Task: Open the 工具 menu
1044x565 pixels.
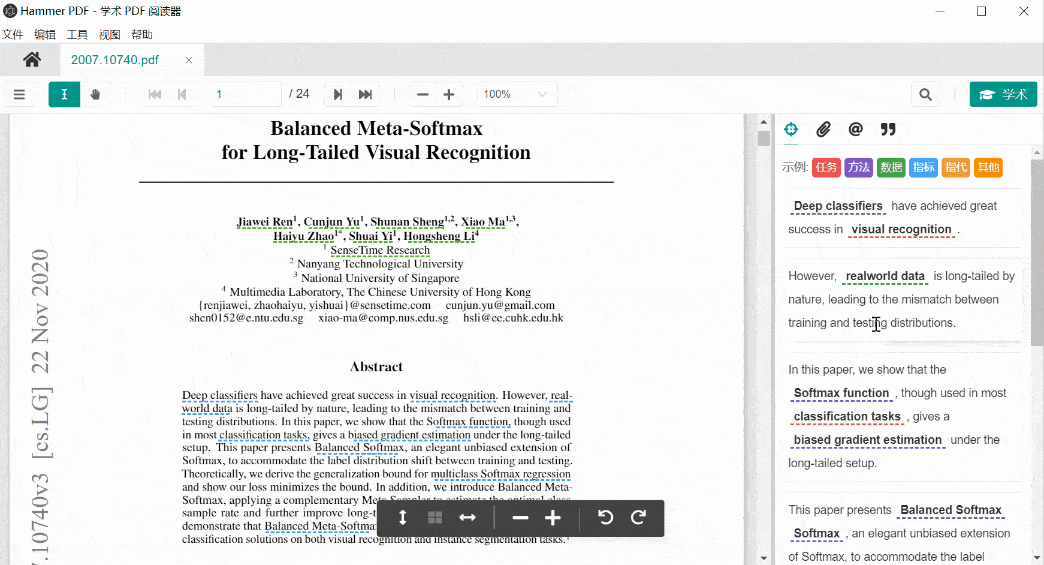Action: tap(77, 35)
